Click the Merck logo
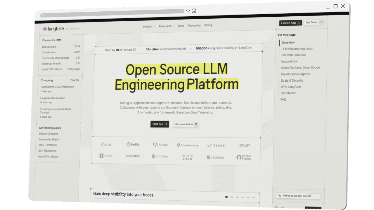374x210 pixels. pyautogui.click(x=133, y=156)
